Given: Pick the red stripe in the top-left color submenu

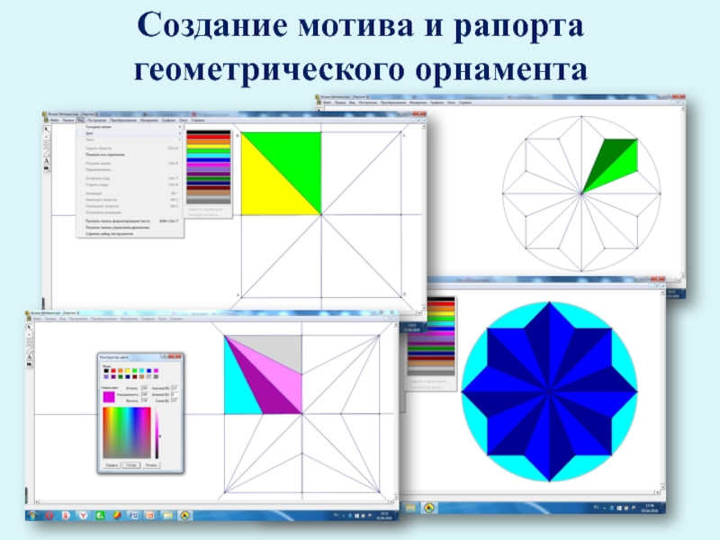Looking at the screenshot, I should [209, 137].
